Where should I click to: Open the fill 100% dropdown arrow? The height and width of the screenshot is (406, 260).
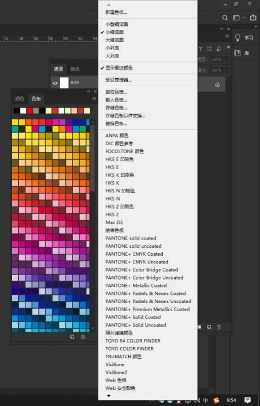point(227,71)
